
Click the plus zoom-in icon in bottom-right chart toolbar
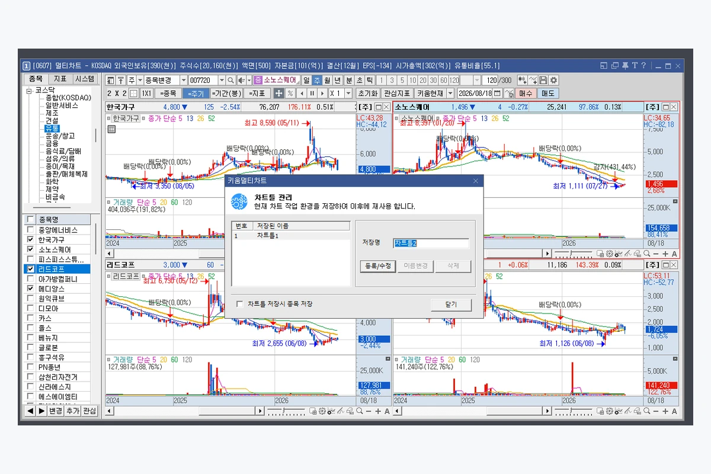click(665, 411)
